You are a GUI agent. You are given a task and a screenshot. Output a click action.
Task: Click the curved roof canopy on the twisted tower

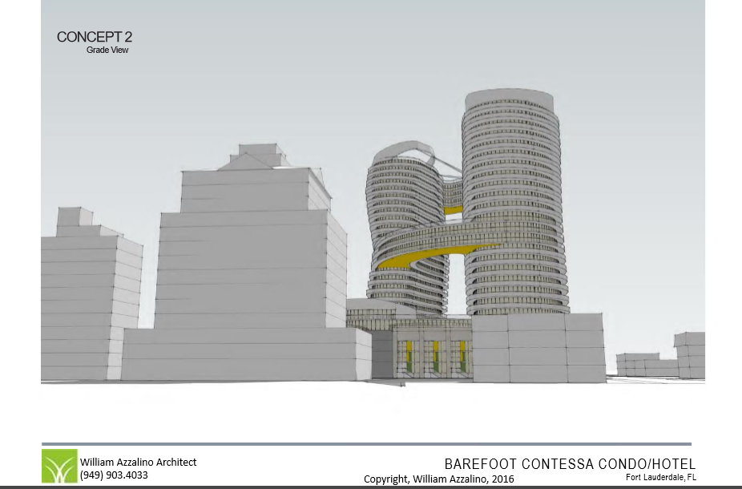tap(409, 150)
